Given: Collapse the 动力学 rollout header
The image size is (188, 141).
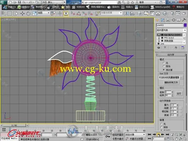Looking at the screenshot, I should pyautogui.click(x=171, y=55).
